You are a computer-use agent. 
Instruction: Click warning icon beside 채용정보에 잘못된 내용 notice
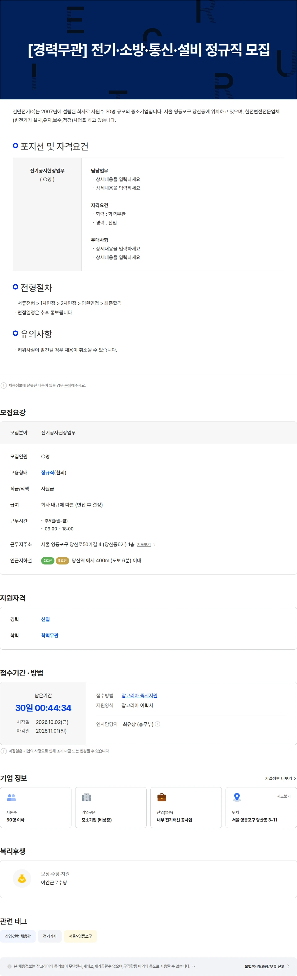pyautogui.click(x=4, y=385)
